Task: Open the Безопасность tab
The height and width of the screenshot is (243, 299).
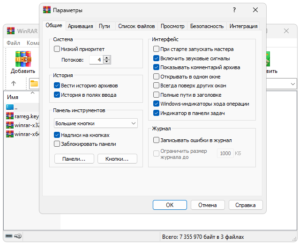Action: [207, 26]
